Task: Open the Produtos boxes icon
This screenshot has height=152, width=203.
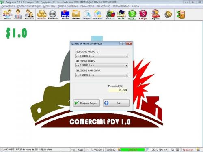Action: coord(42,15)
